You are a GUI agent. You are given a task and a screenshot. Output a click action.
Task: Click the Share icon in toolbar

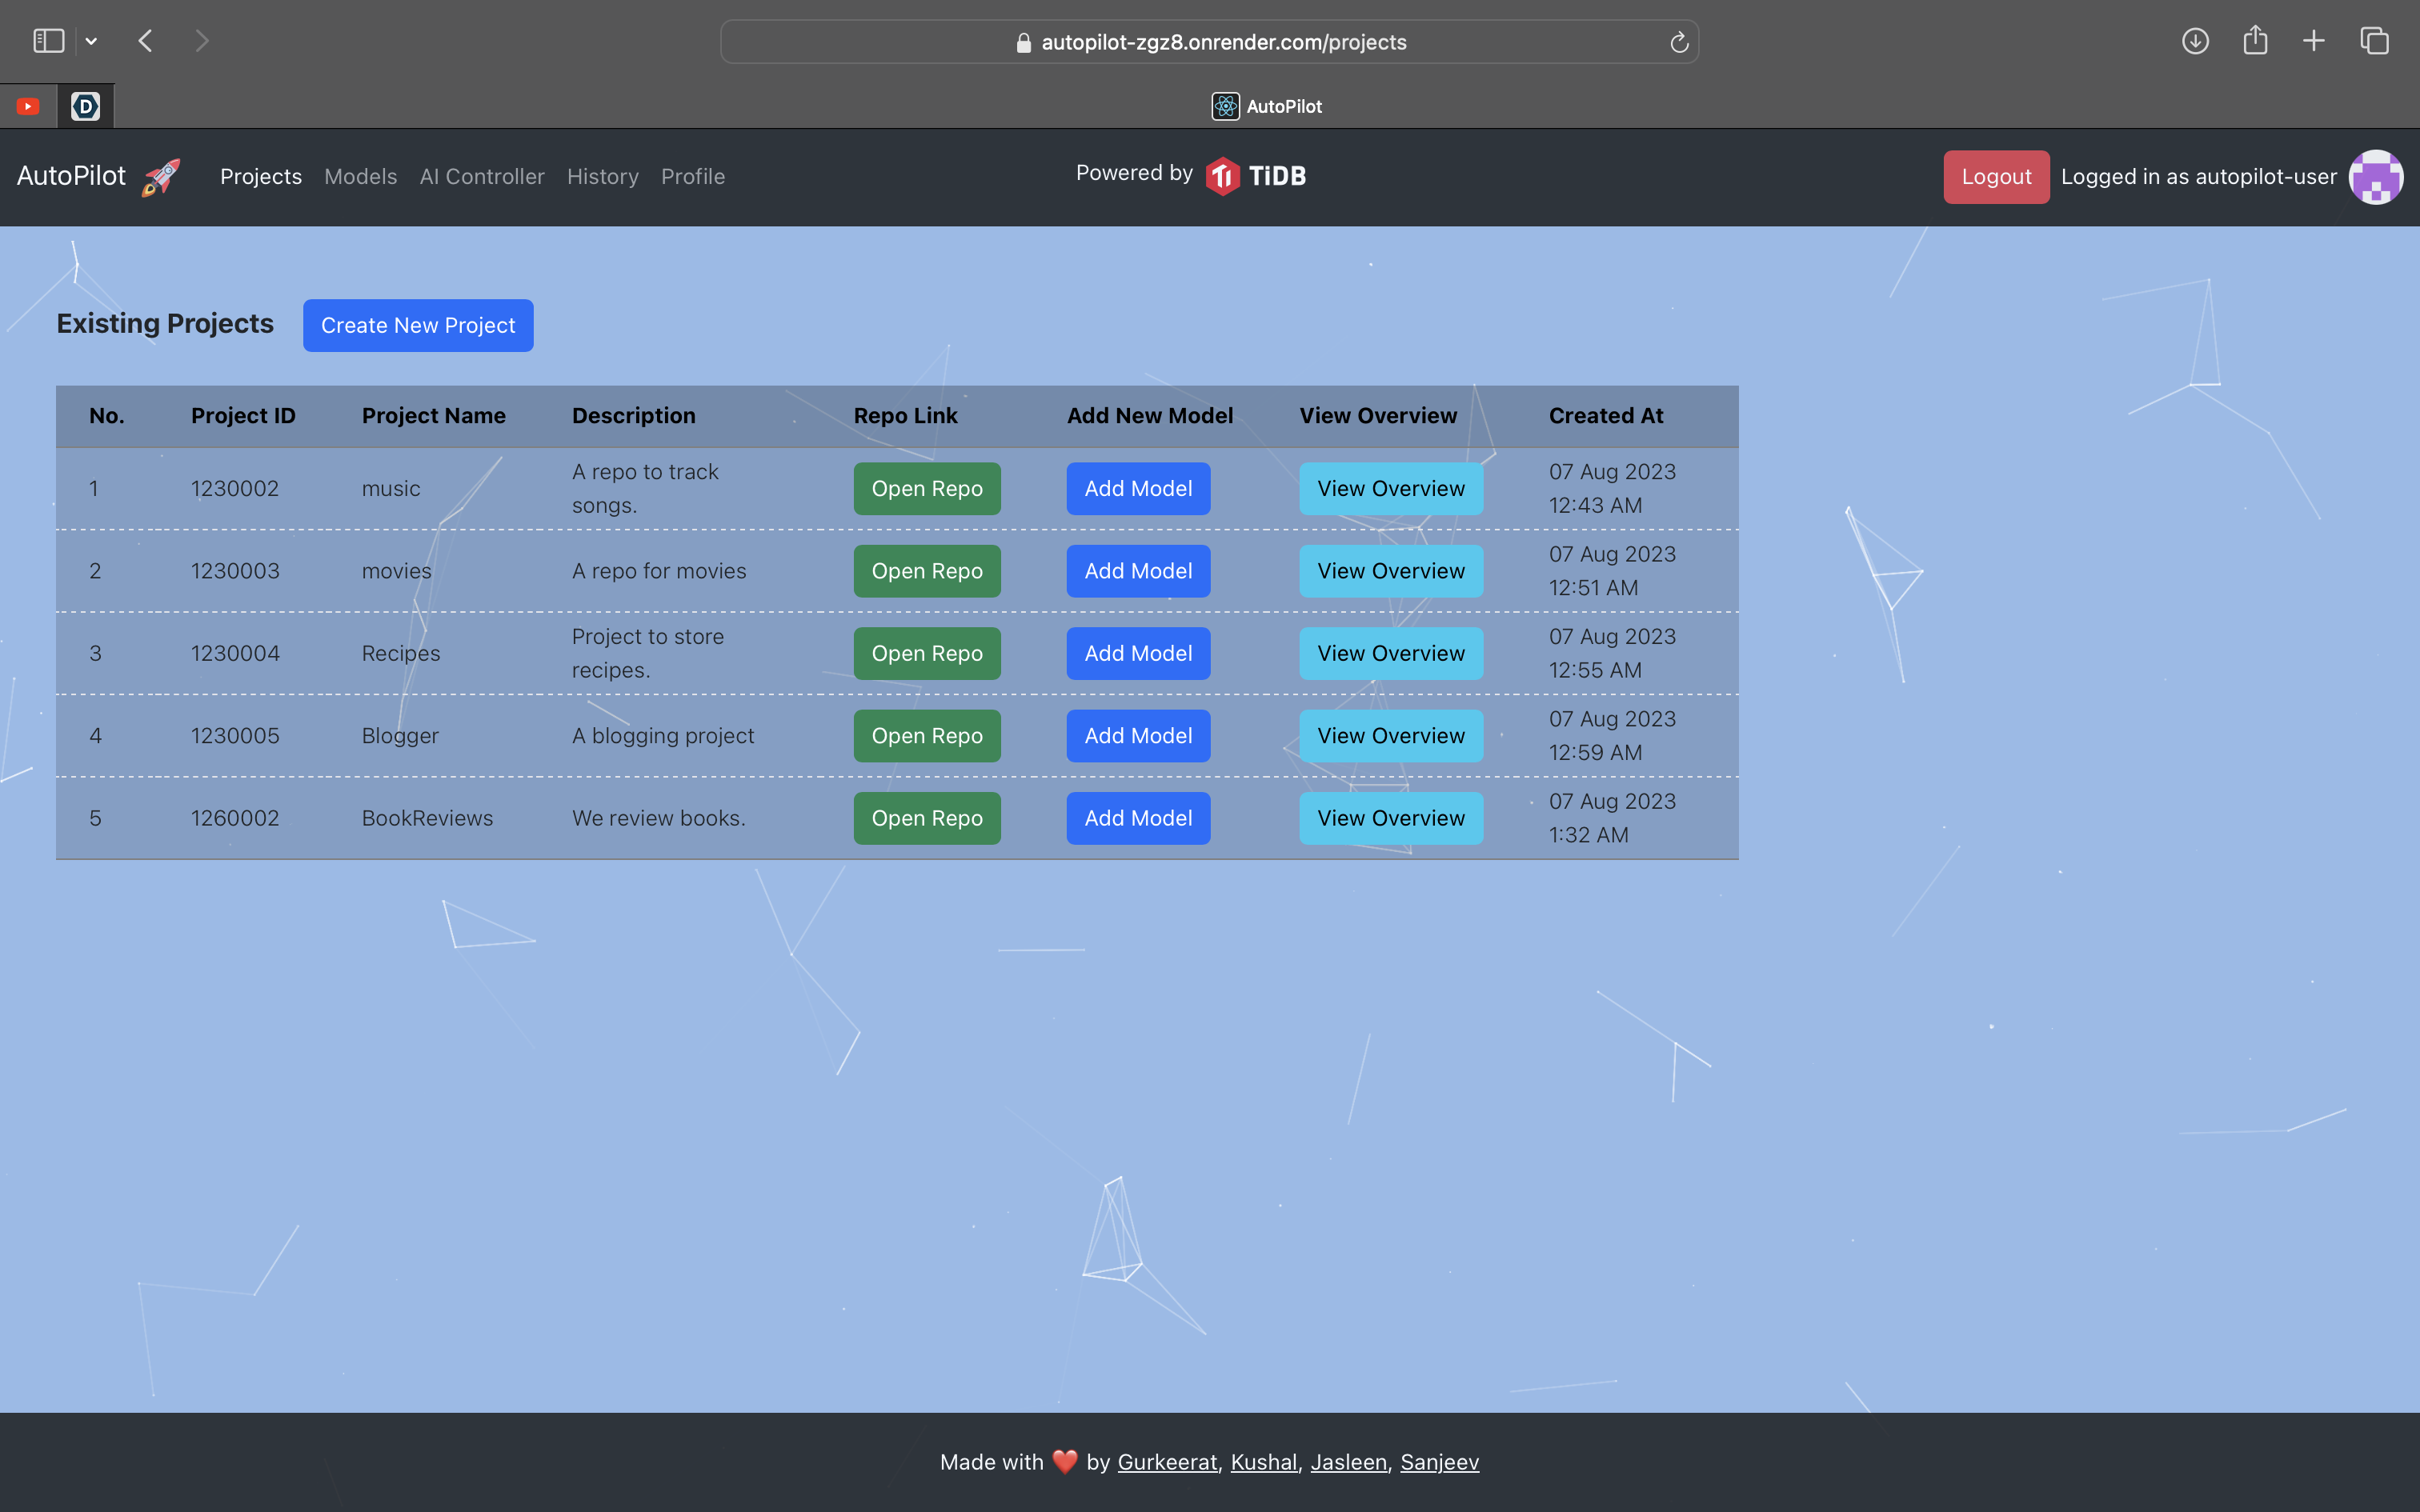[2255, 41]
